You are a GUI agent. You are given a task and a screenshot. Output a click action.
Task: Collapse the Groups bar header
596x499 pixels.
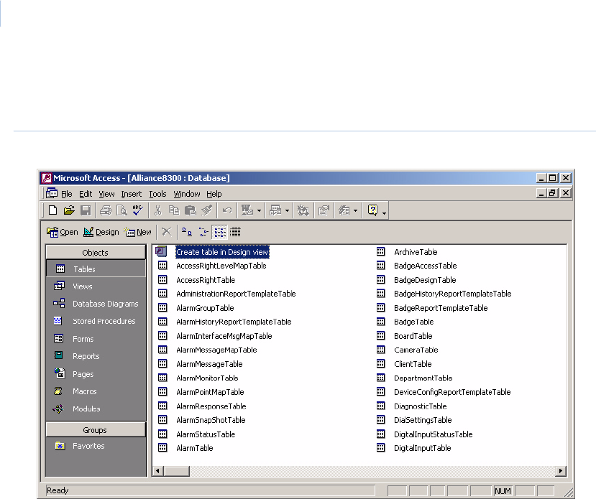pos(96,429)
